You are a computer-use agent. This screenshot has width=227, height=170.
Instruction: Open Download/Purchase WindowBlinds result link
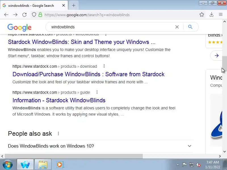[x=89, y=74]
